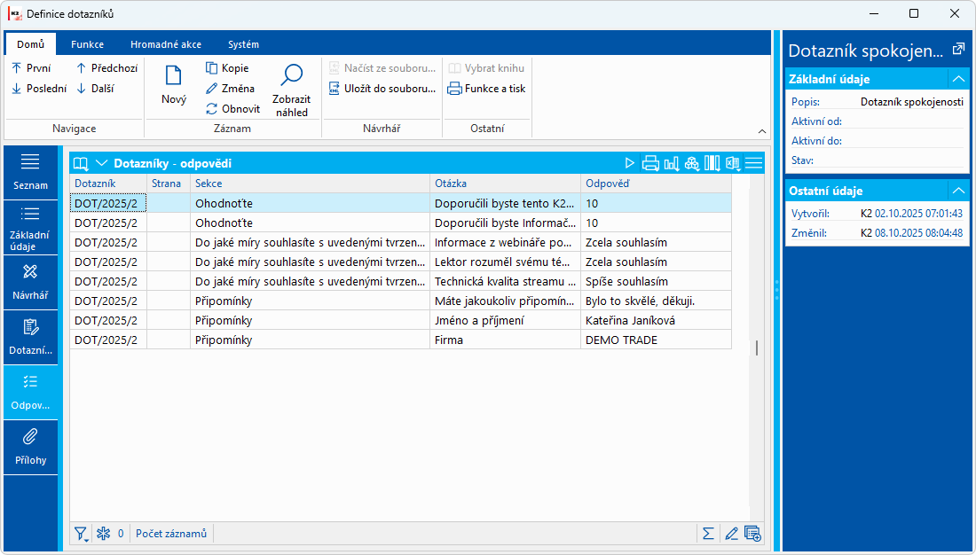Click the vertical scrollbar handle of the grid
The image size is (976, 555).
pos(757,348)
